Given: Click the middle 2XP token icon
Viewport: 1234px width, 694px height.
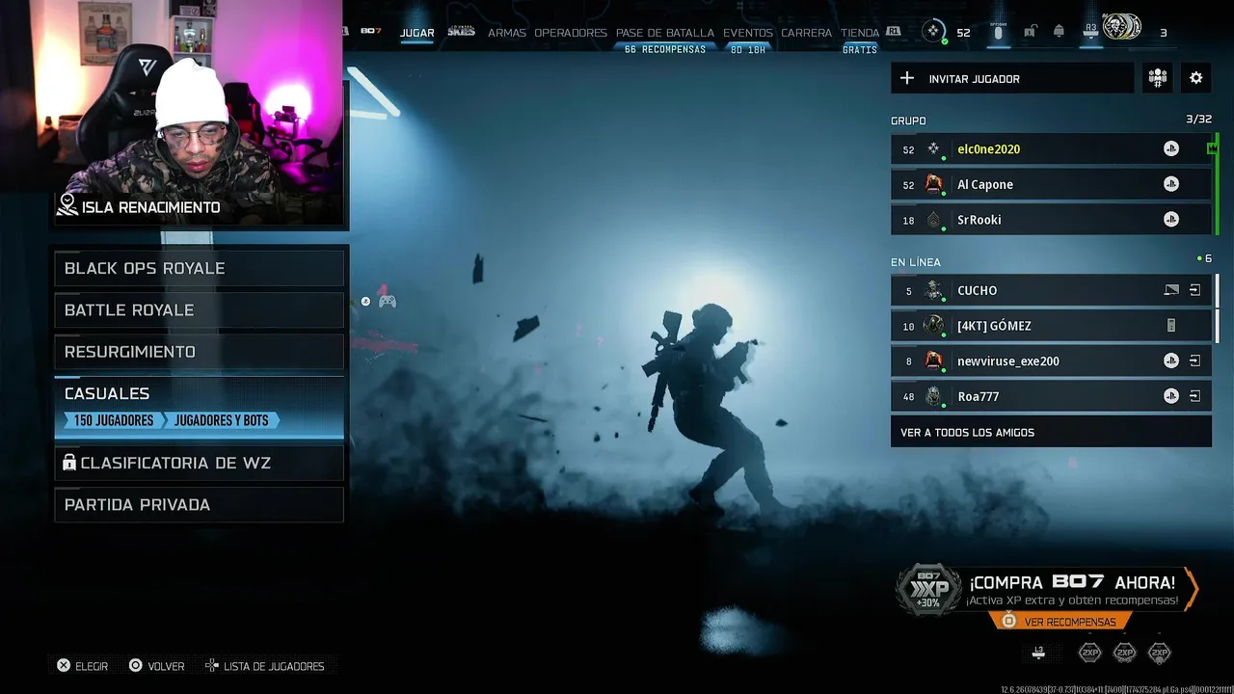Looking at the screenshot, I should [x=1124, y=653].
